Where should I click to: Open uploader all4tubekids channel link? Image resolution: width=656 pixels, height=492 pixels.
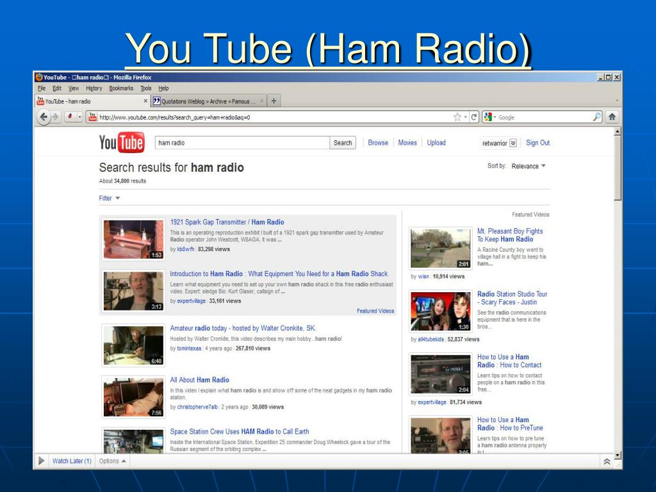[430, 340]
